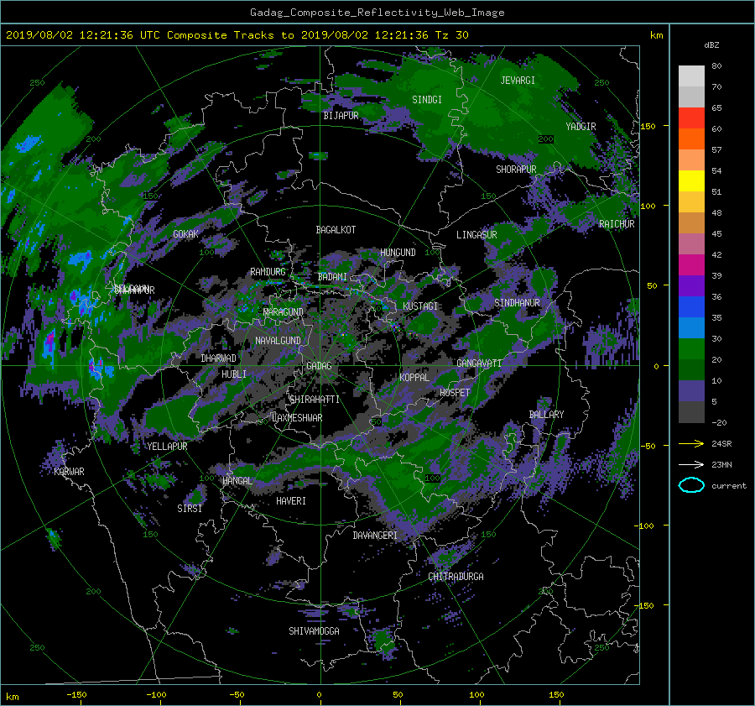The height and width of the screenshot is (706, 755).
Task: Click the KARWAR city label
Action: click(69, 472)
